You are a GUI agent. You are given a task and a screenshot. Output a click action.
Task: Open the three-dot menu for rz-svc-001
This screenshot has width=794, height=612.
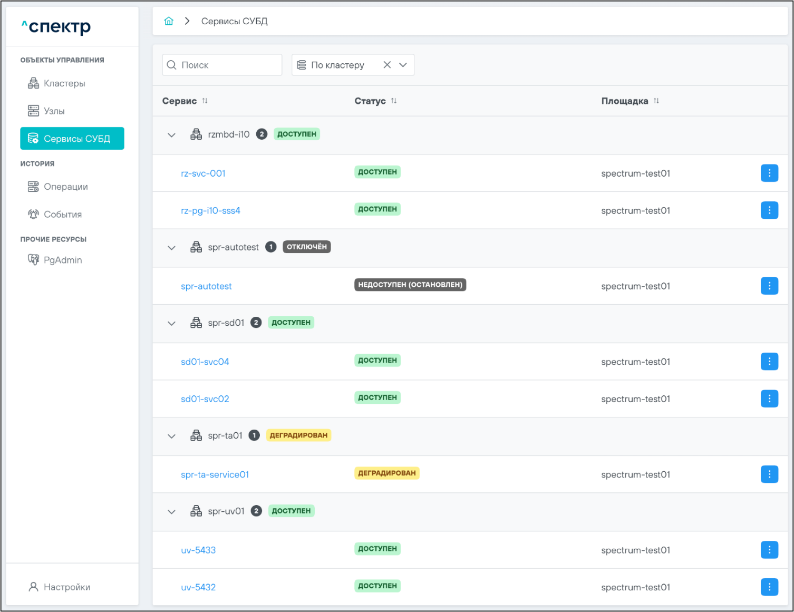(769, 173)
